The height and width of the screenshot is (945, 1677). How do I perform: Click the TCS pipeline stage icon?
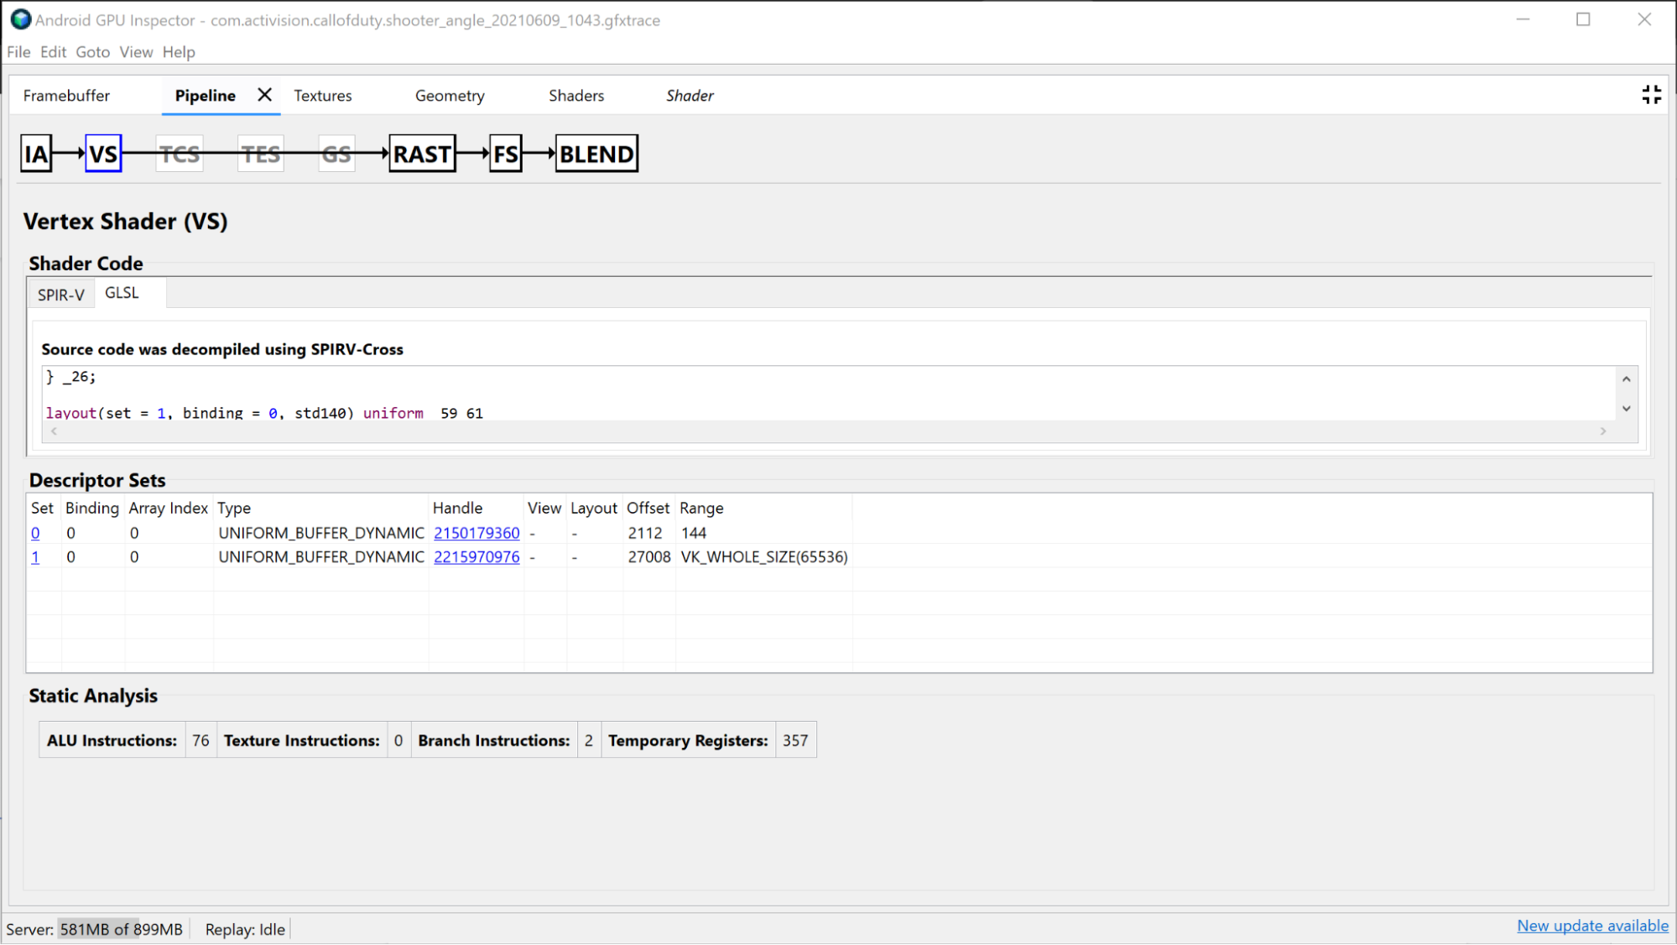point(177,154)
